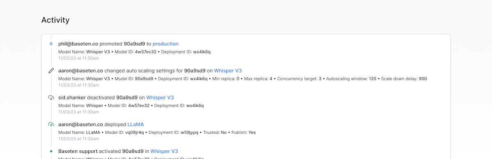
Task: Click 'Scale down delay: 900' value
Action: (x=404, y=79)
